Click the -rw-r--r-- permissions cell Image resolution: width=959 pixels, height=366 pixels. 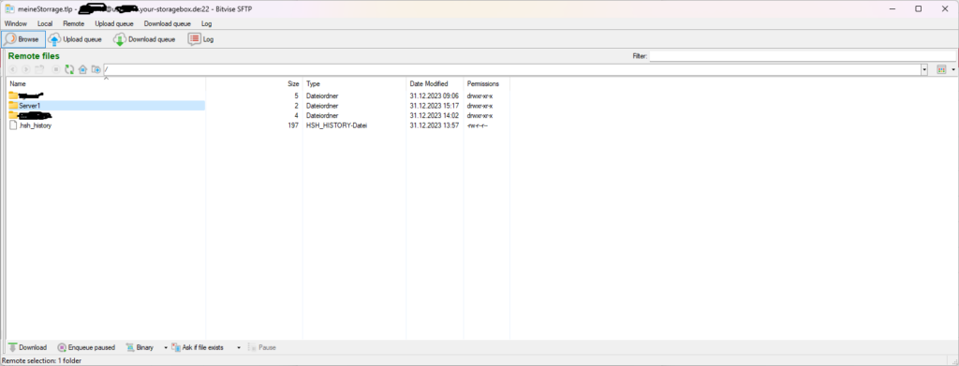pos(477,125)
